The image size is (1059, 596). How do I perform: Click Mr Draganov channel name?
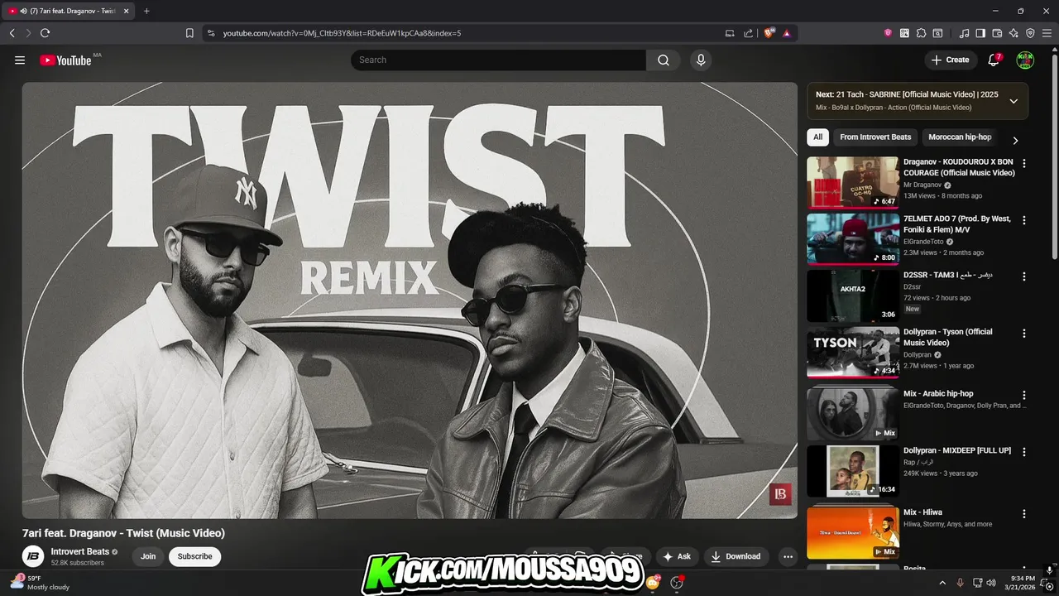(x=922, y=185)
